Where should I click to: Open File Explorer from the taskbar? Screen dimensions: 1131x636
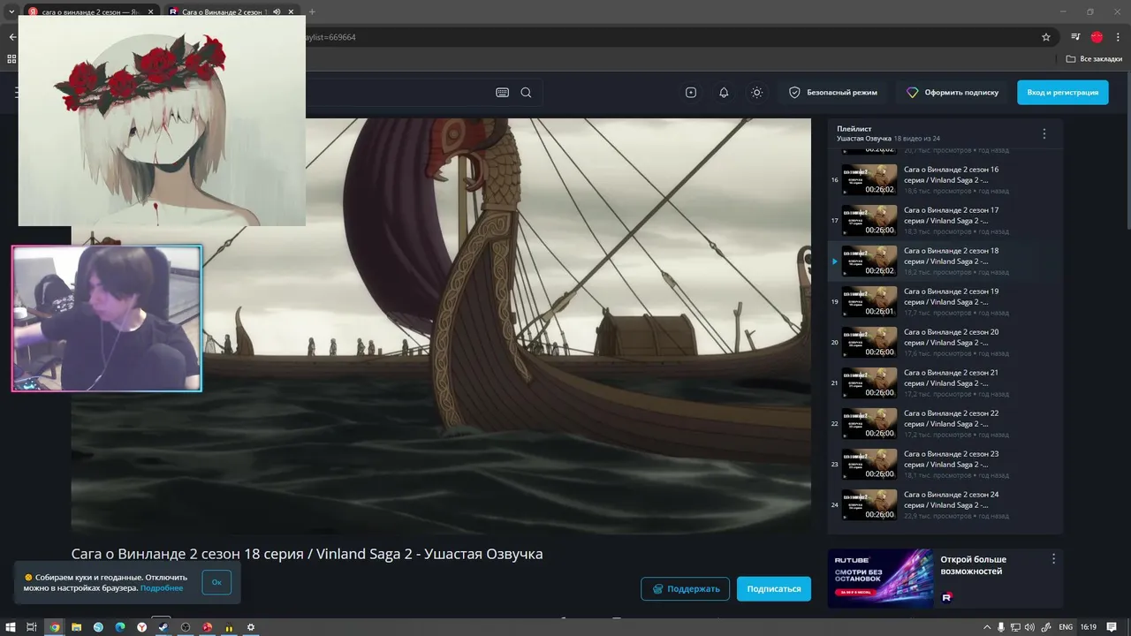tap(76, 627)
